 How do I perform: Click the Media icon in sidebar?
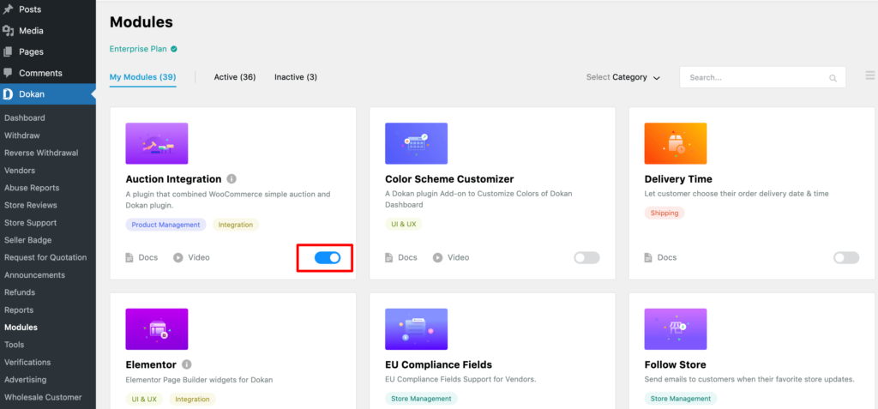pos(8,31)
